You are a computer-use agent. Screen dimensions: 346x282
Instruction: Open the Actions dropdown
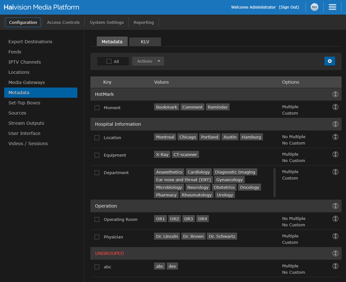coord(148,61)
